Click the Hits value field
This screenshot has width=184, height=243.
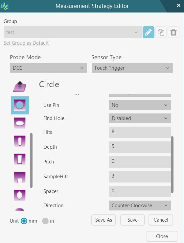(x=140, y=132)
